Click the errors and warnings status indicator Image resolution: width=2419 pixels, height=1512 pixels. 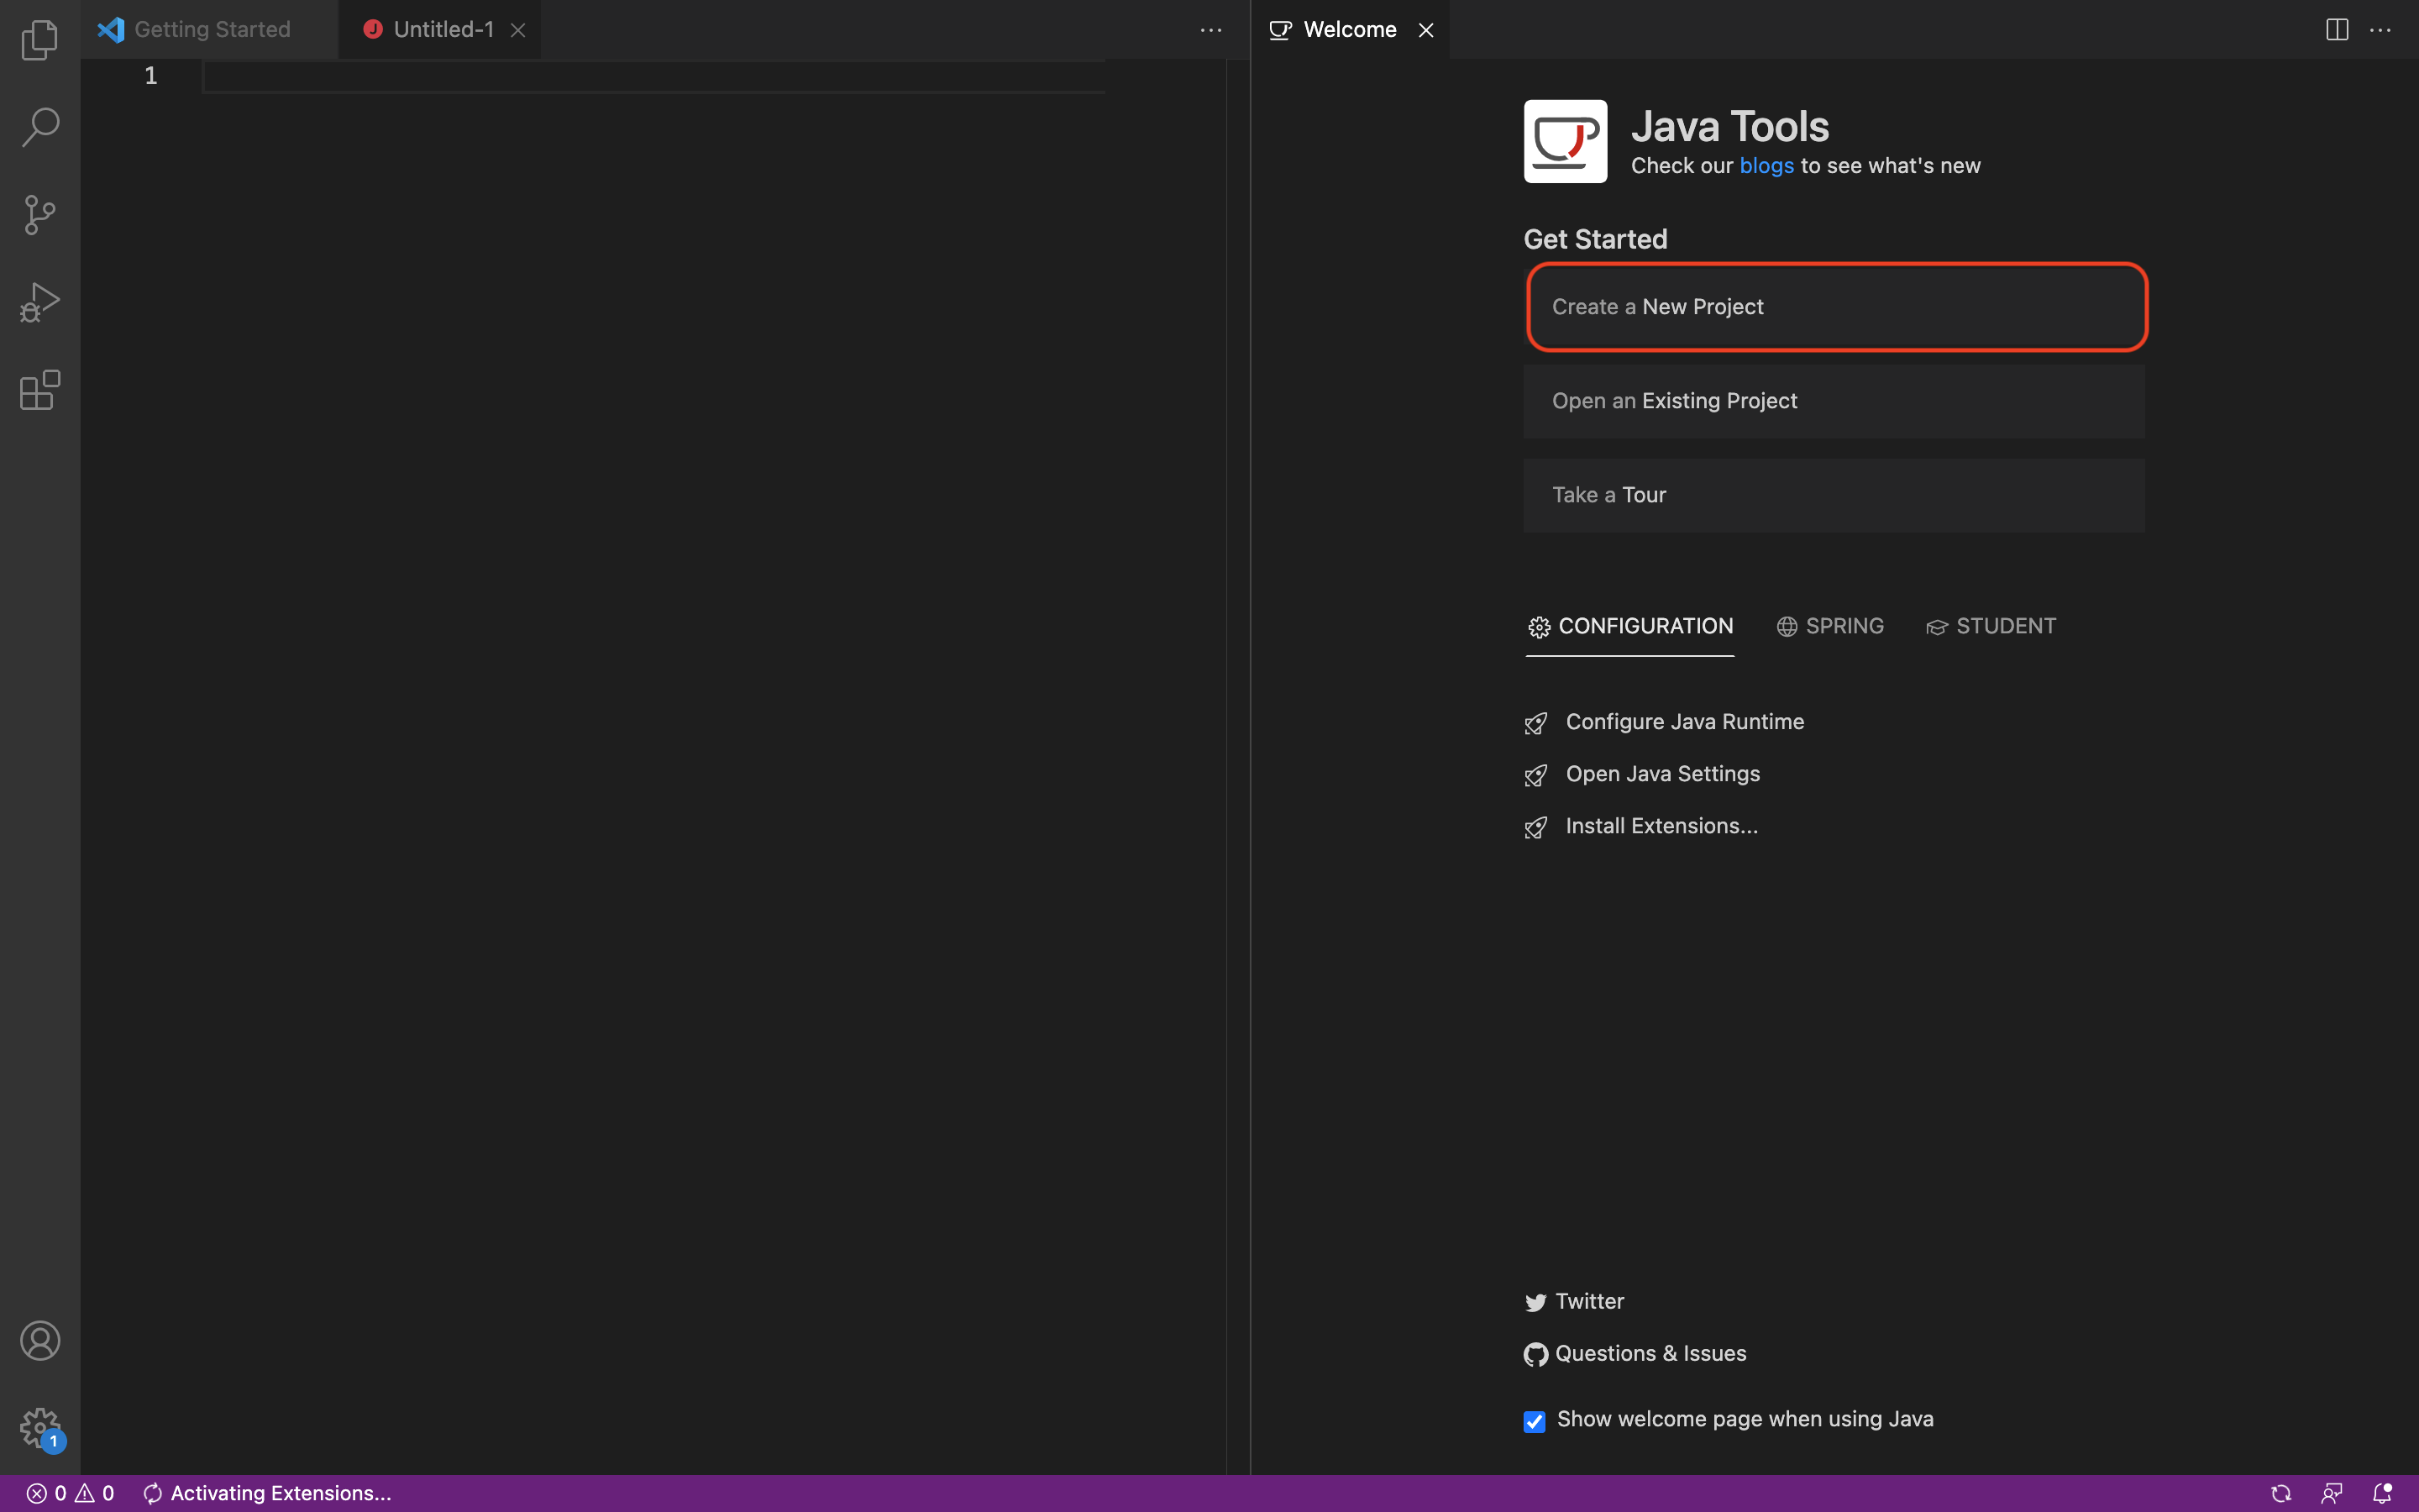pos(70,1493)
